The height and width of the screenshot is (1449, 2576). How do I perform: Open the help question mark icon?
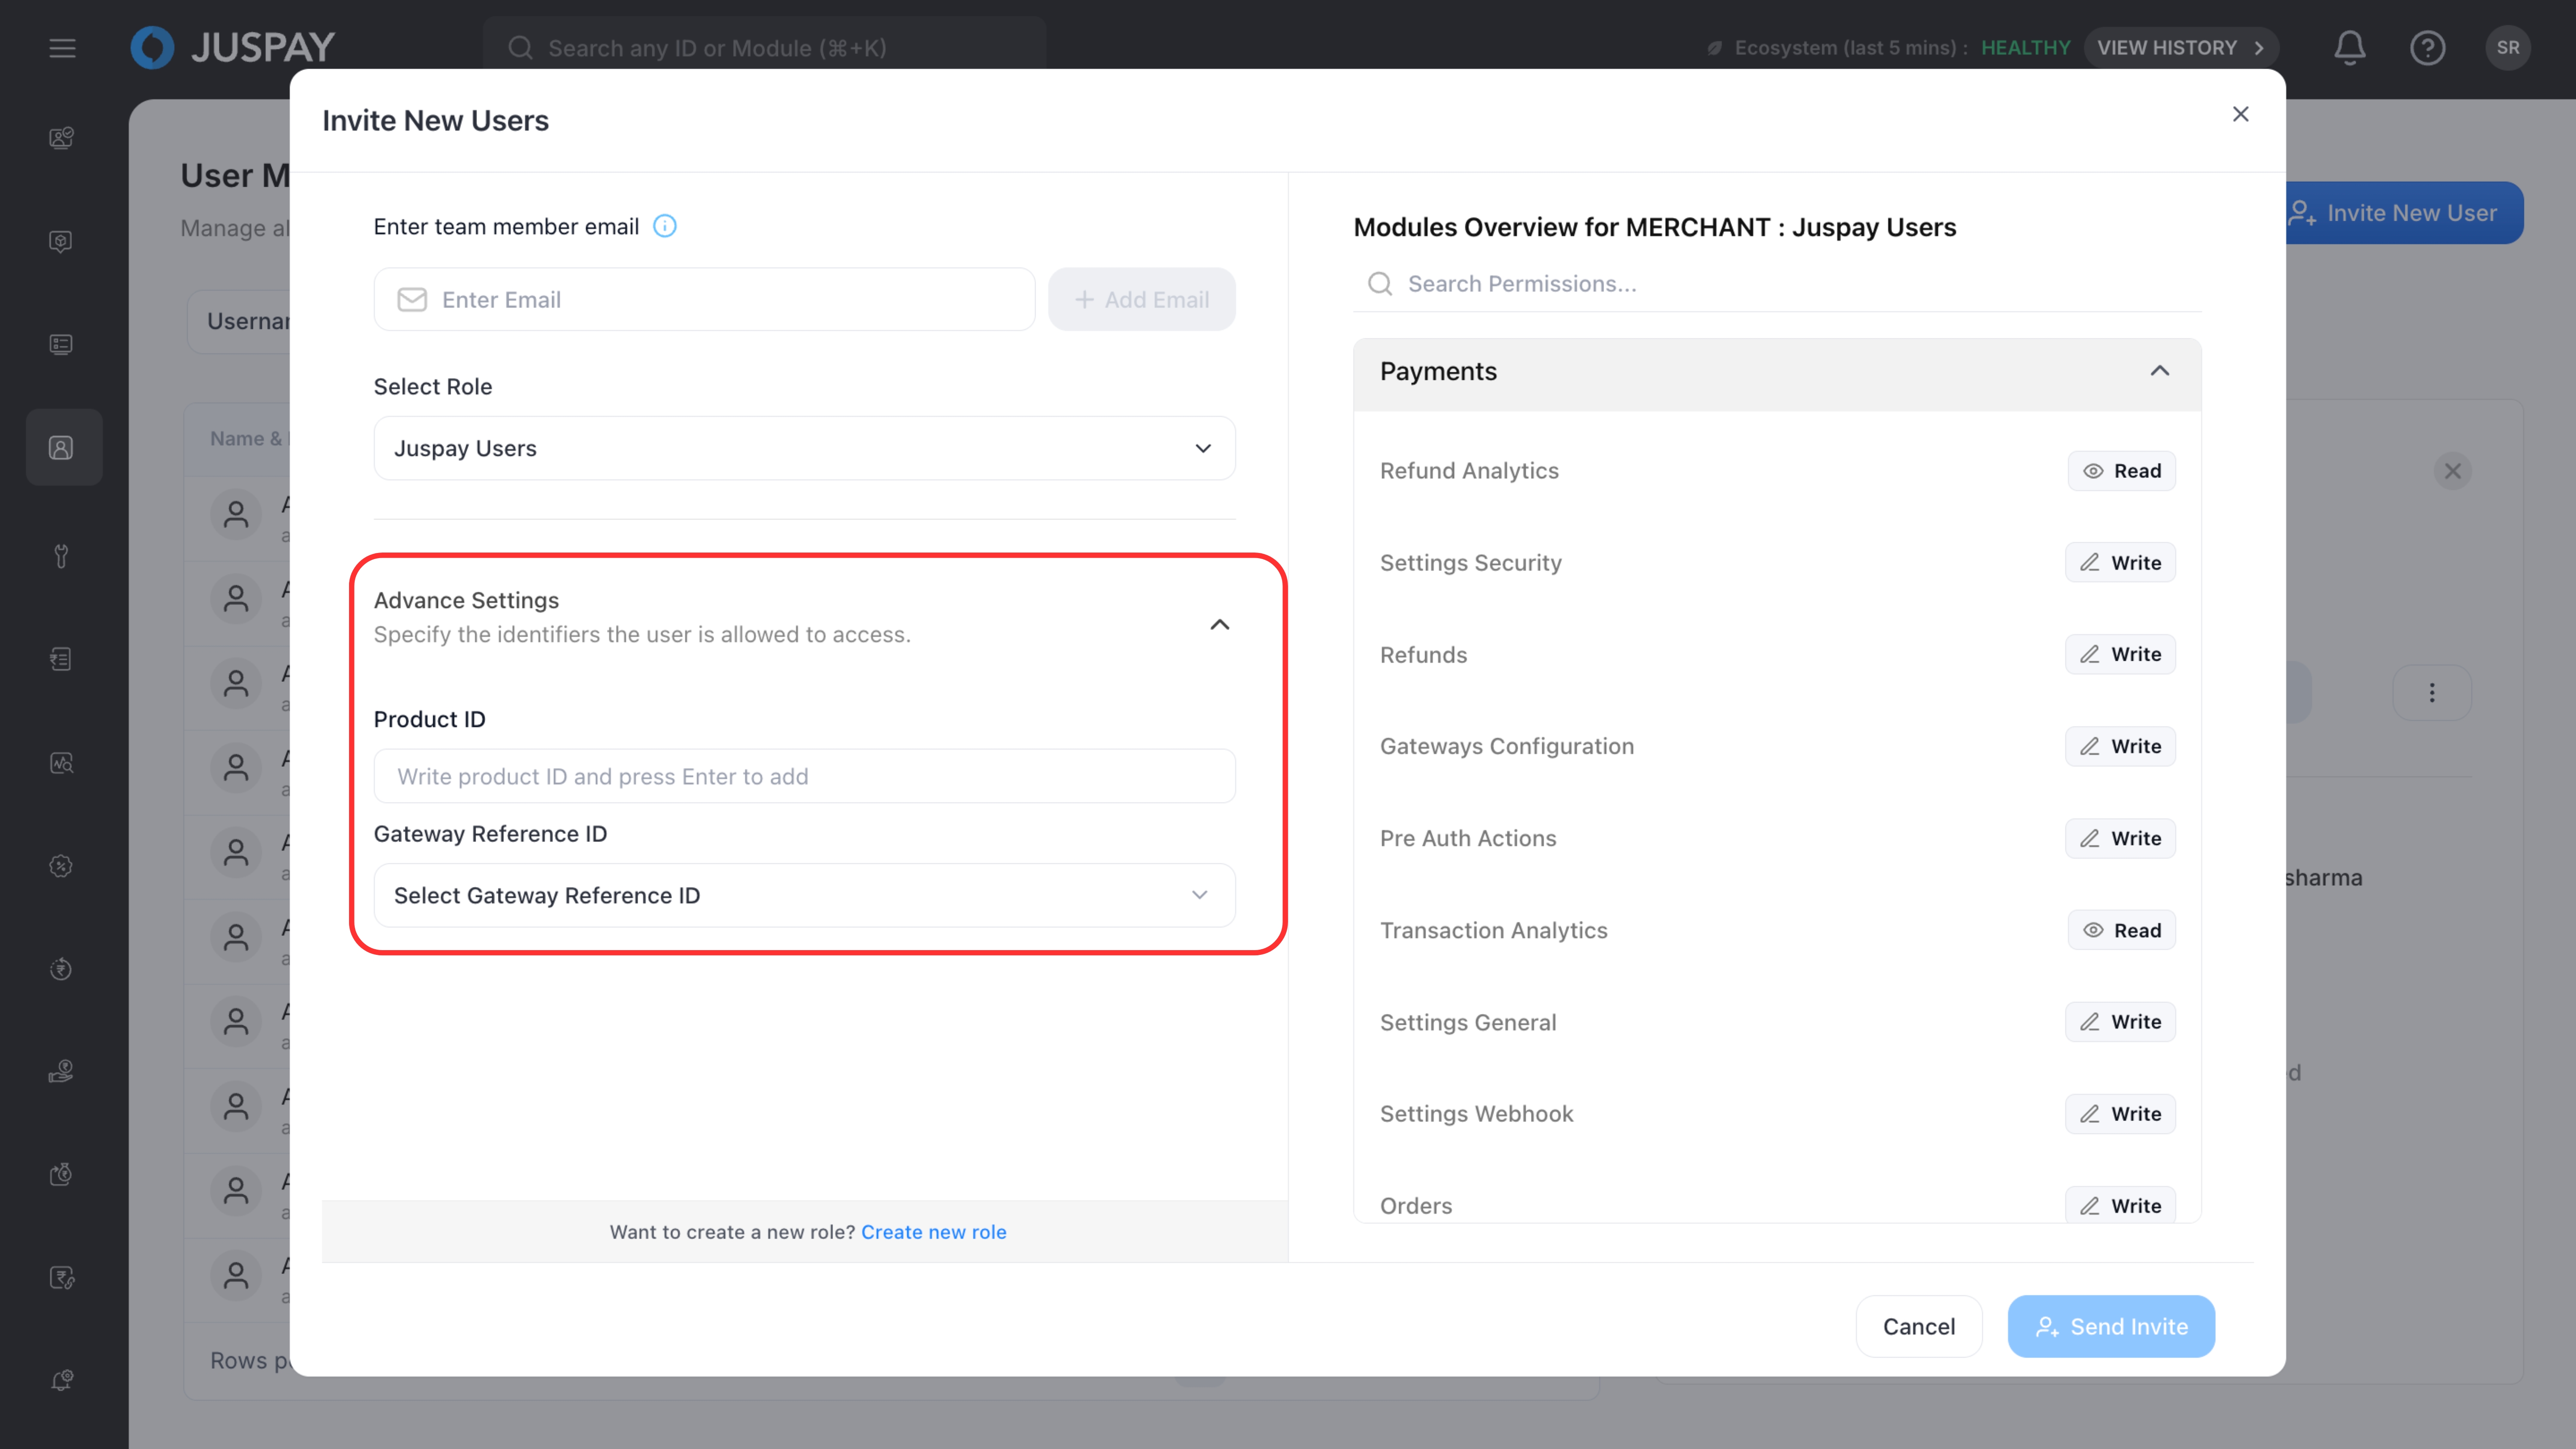point(2427,47)
